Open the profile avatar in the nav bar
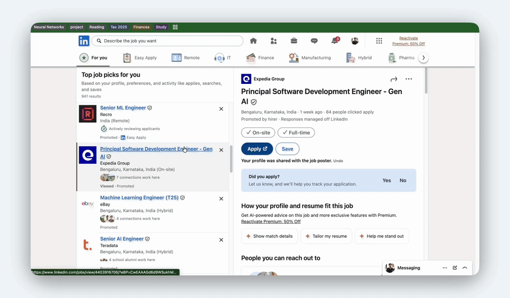 coord(355,41)
